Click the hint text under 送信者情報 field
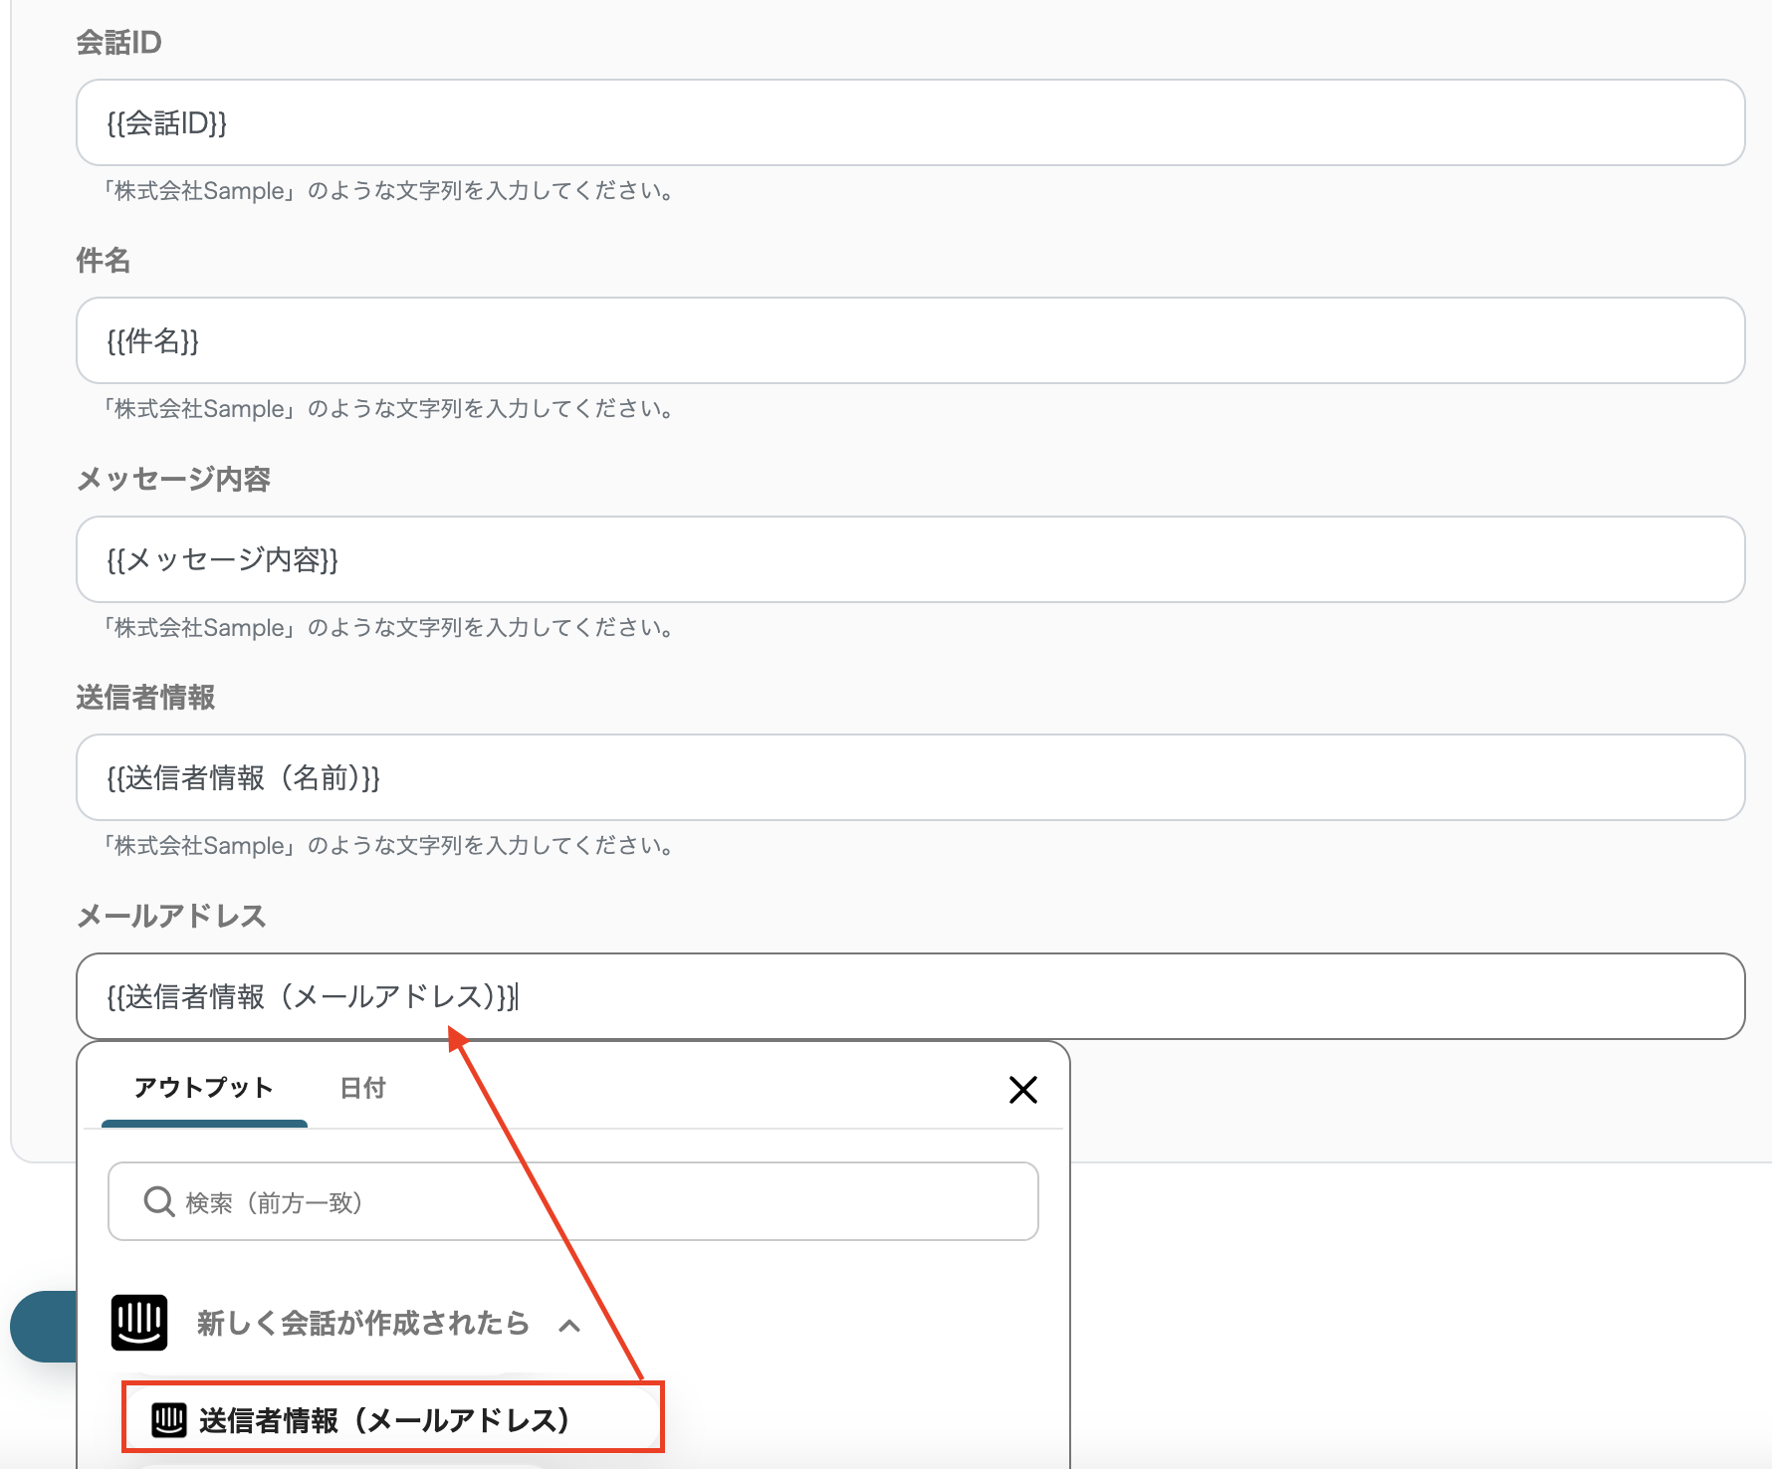 389,845
